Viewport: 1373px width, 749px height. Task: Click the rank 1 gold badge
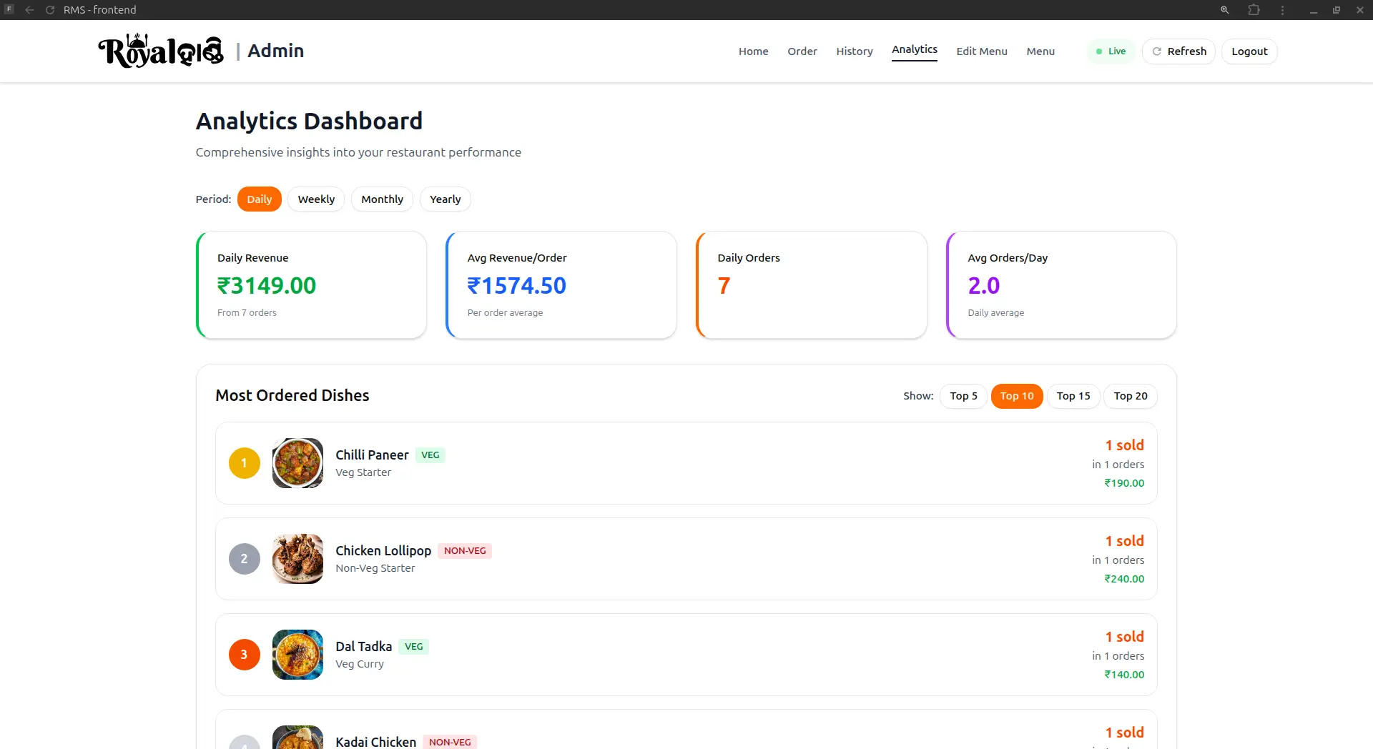click(x=244, y=463)
